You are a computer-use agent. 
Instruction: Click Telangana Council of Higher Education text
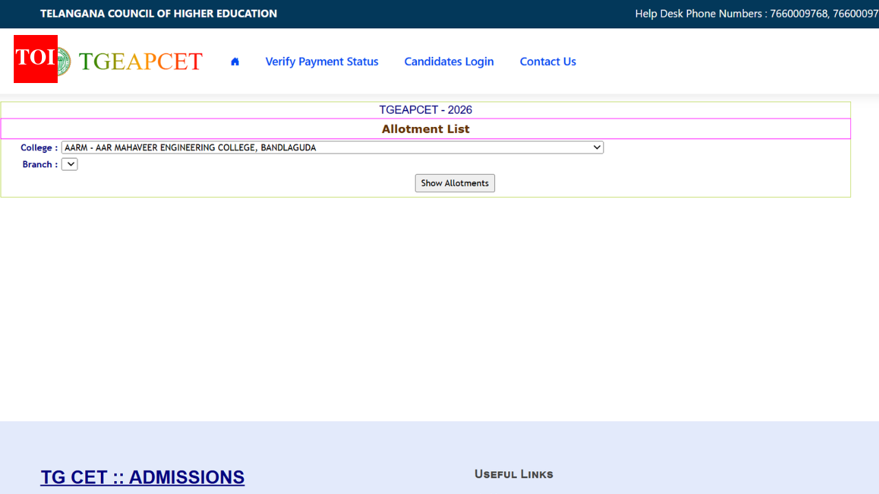pos(159,14)
